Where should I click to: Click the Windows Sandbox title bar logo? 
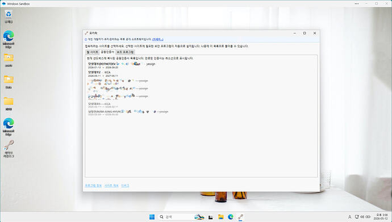3,4
